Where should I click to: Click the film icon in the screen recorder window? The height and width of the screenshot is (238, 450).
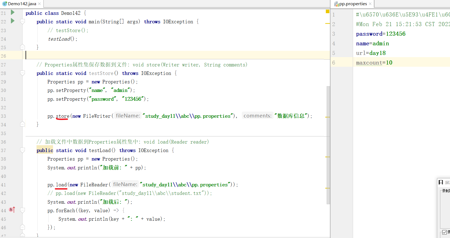441,182
